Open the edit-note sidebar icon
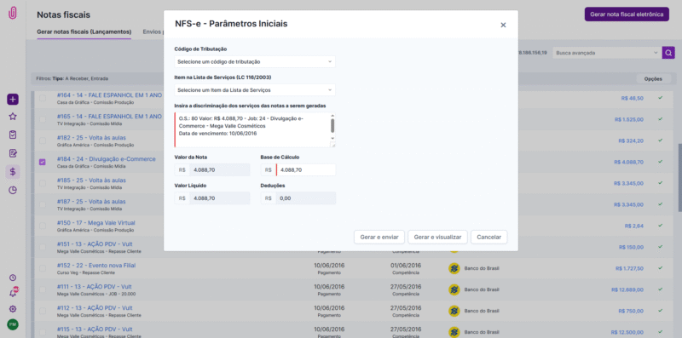Image resolution: width=682 pixels, height=338 pixels. click(13, 153)
